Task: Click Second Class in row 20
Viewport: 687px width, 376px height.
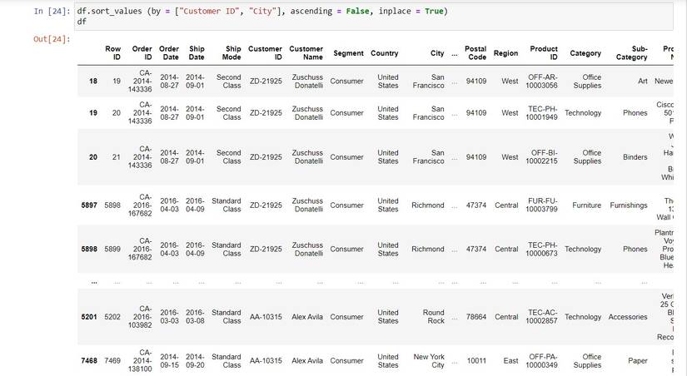Action: click(x=229, y=157)
